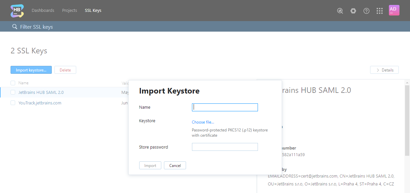Open the AD user avatar menu

(394, 10)
